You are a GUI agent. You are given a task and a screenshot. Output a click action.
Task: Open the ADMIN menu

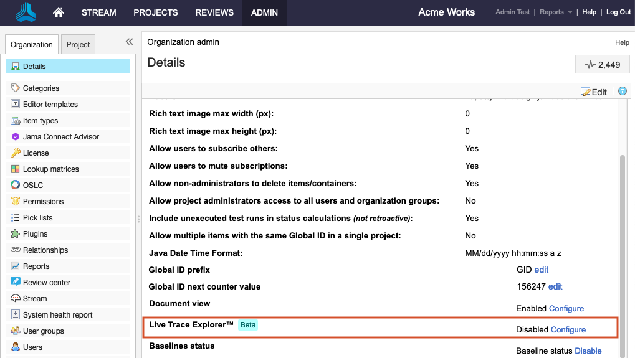[x=264, y=12]
